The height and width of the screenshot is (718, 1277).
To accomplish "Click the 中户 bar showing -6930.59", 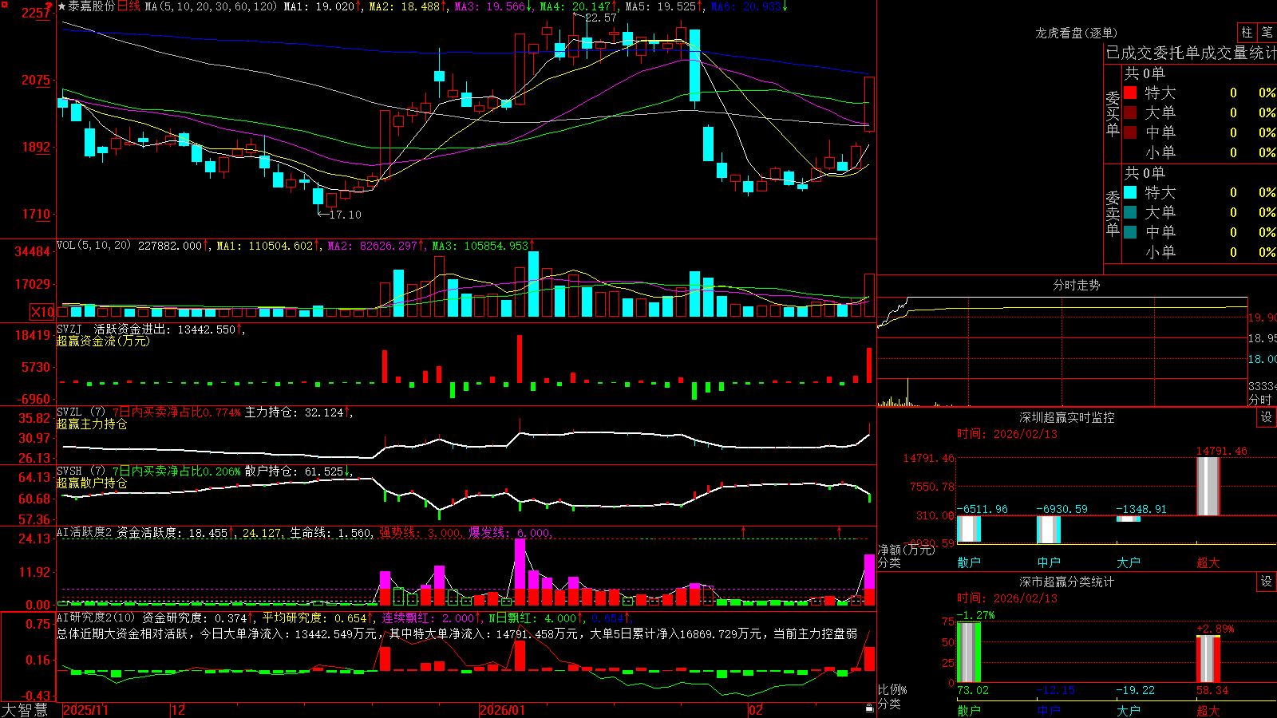I will coord(1049,531).
